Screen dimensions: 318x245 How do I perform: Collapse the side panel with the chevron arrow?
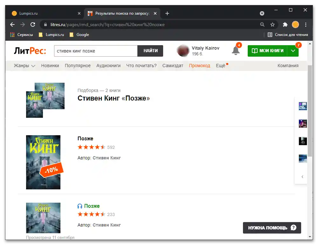302,177
